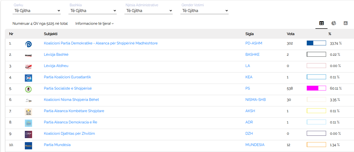The height and width of the screenshot is (152, 354).
Task: Click the NISMA-SHB sigla
Action: (256, 100)
